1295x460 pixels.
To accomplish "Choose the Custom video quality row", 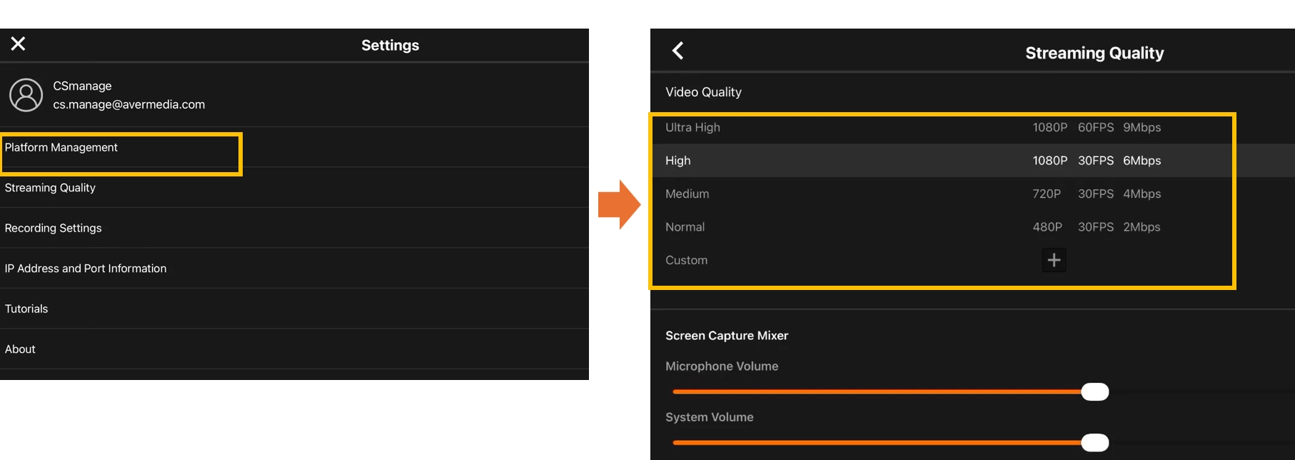I will point(687,261).
